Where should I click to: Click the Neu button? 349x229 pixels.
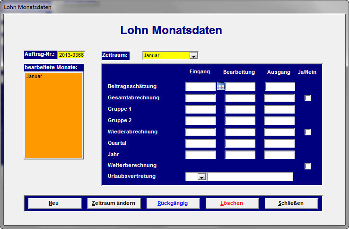pos(55,203)
